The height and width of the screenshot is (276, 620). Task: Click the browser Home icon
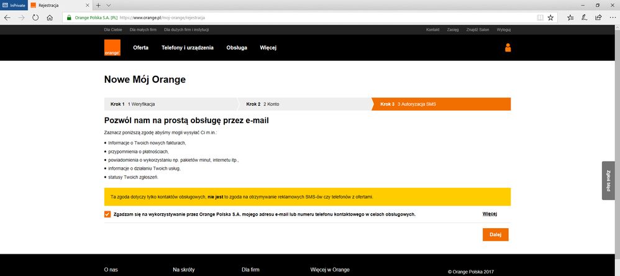tap(50, 17)
